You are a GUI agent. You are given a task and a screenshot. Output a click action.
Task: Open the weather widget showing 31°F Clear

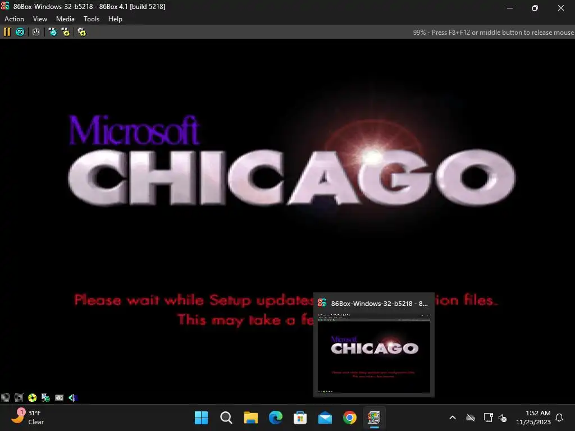tap(28, 418)
